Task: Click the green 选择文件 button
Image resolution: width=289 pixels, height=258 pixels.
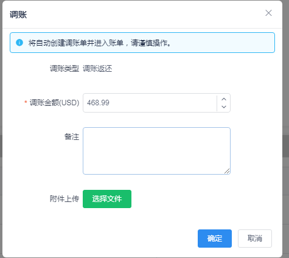Action: 107,199
